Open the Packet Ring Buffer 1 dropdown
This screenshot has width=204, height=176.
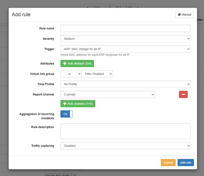pos(61,175)
